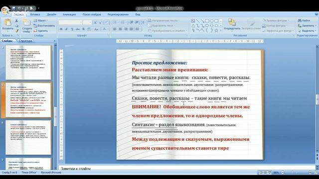Open the Рецензирование ribbon tab
Image resolution: width=319 pixels, height=179 pixels.
[x=118, y=14]
